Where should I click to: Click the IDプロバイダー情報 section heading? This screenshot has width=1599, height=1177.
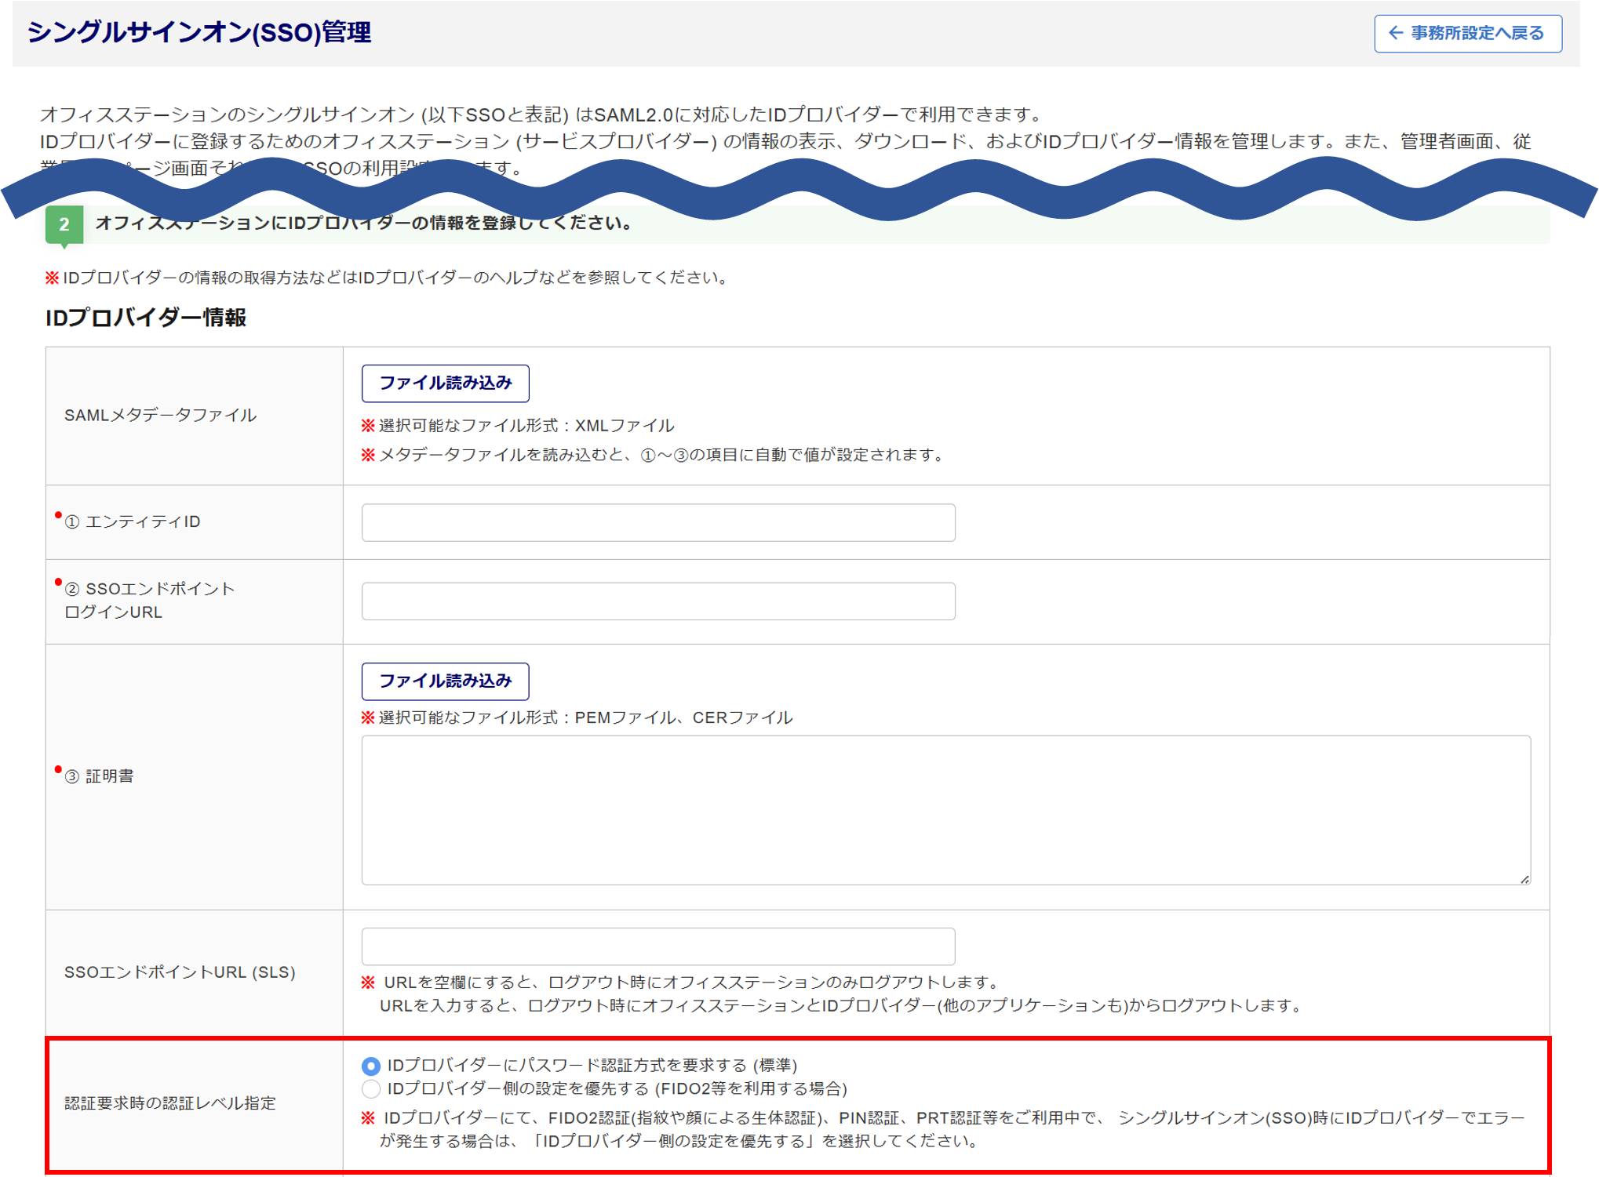coord(146,318)
